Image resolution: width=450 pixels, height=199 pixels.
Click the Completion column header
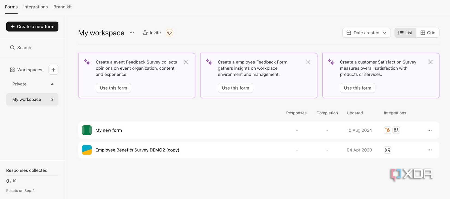pos(327,113)
